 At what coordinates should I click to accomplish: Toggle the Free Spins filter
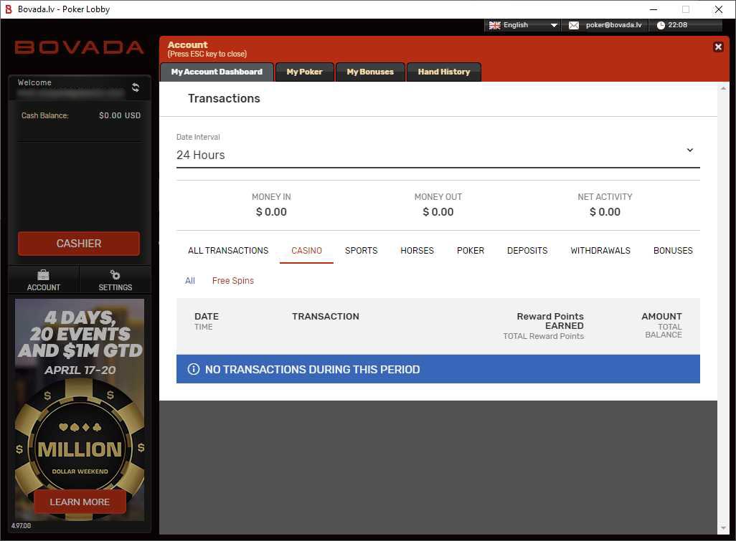click(x=232, y=280)
